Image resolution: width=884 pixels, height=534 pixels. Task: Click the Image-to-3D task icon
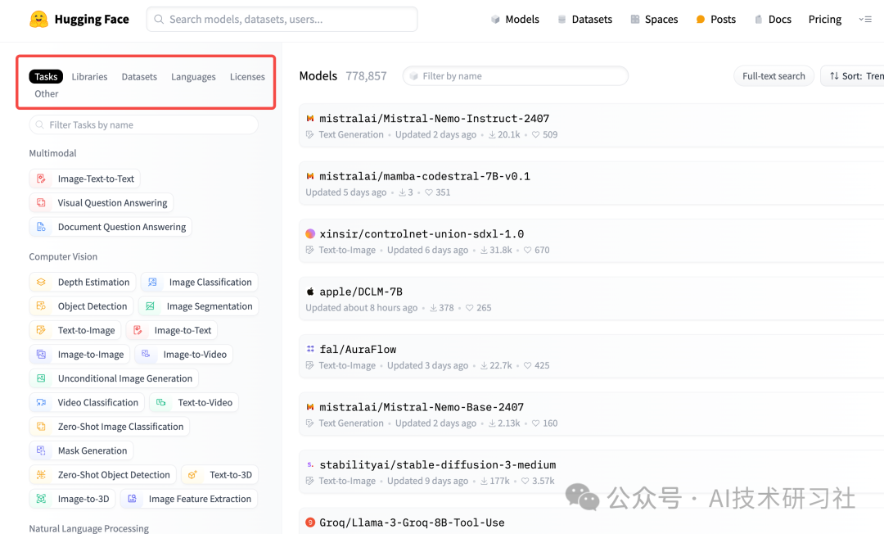tap(41, 499)
